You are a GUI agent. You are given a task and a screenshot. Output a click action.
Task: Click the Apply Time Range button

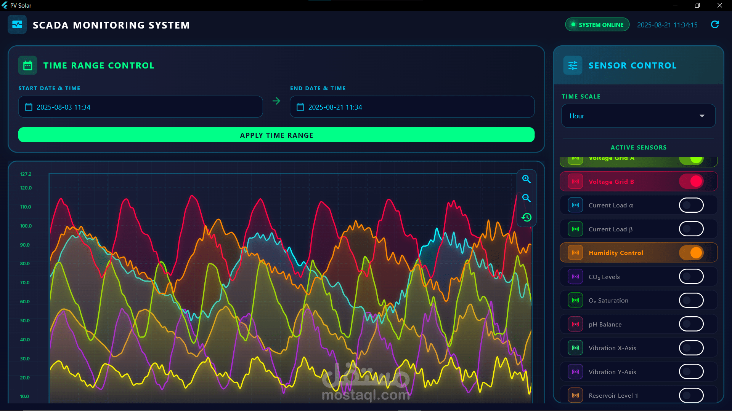pyautogui.click(x=276, y=135)
